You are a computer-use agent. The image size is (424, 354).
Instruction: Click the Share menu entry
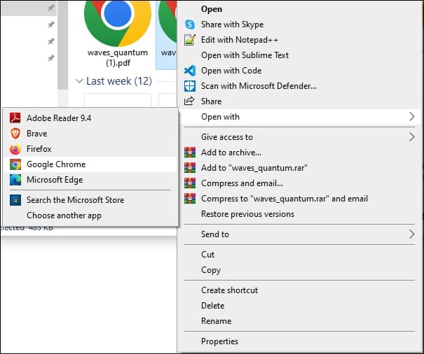299,101
